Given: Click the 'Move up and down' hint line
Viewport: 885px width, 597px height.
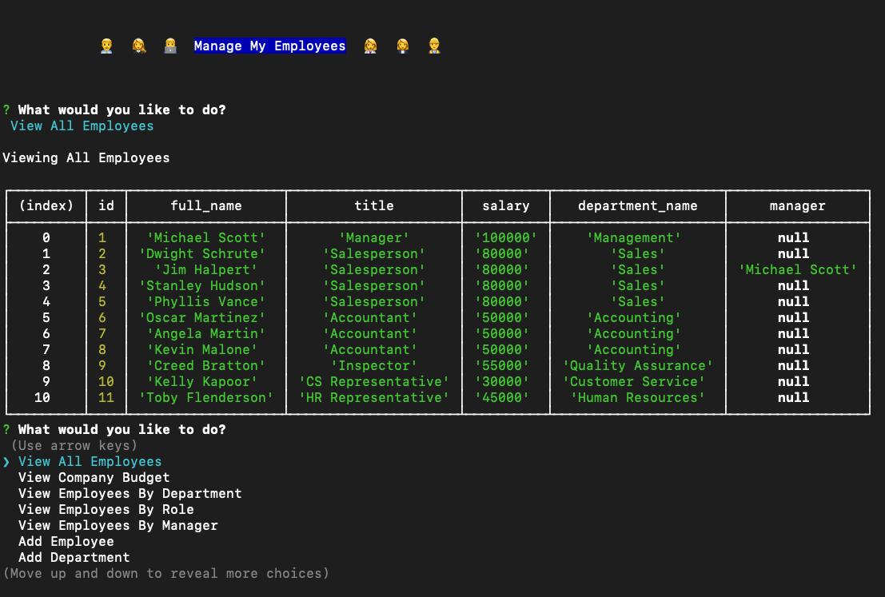Looking at the screenshot, I should pos(166,573).
